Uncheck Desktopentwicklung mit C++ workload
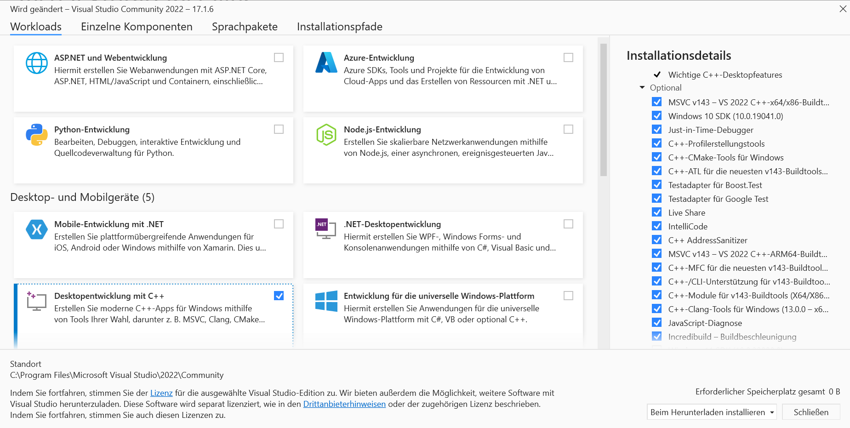Image resolution: width=850 pixels, height=428 pixels. 279,296
